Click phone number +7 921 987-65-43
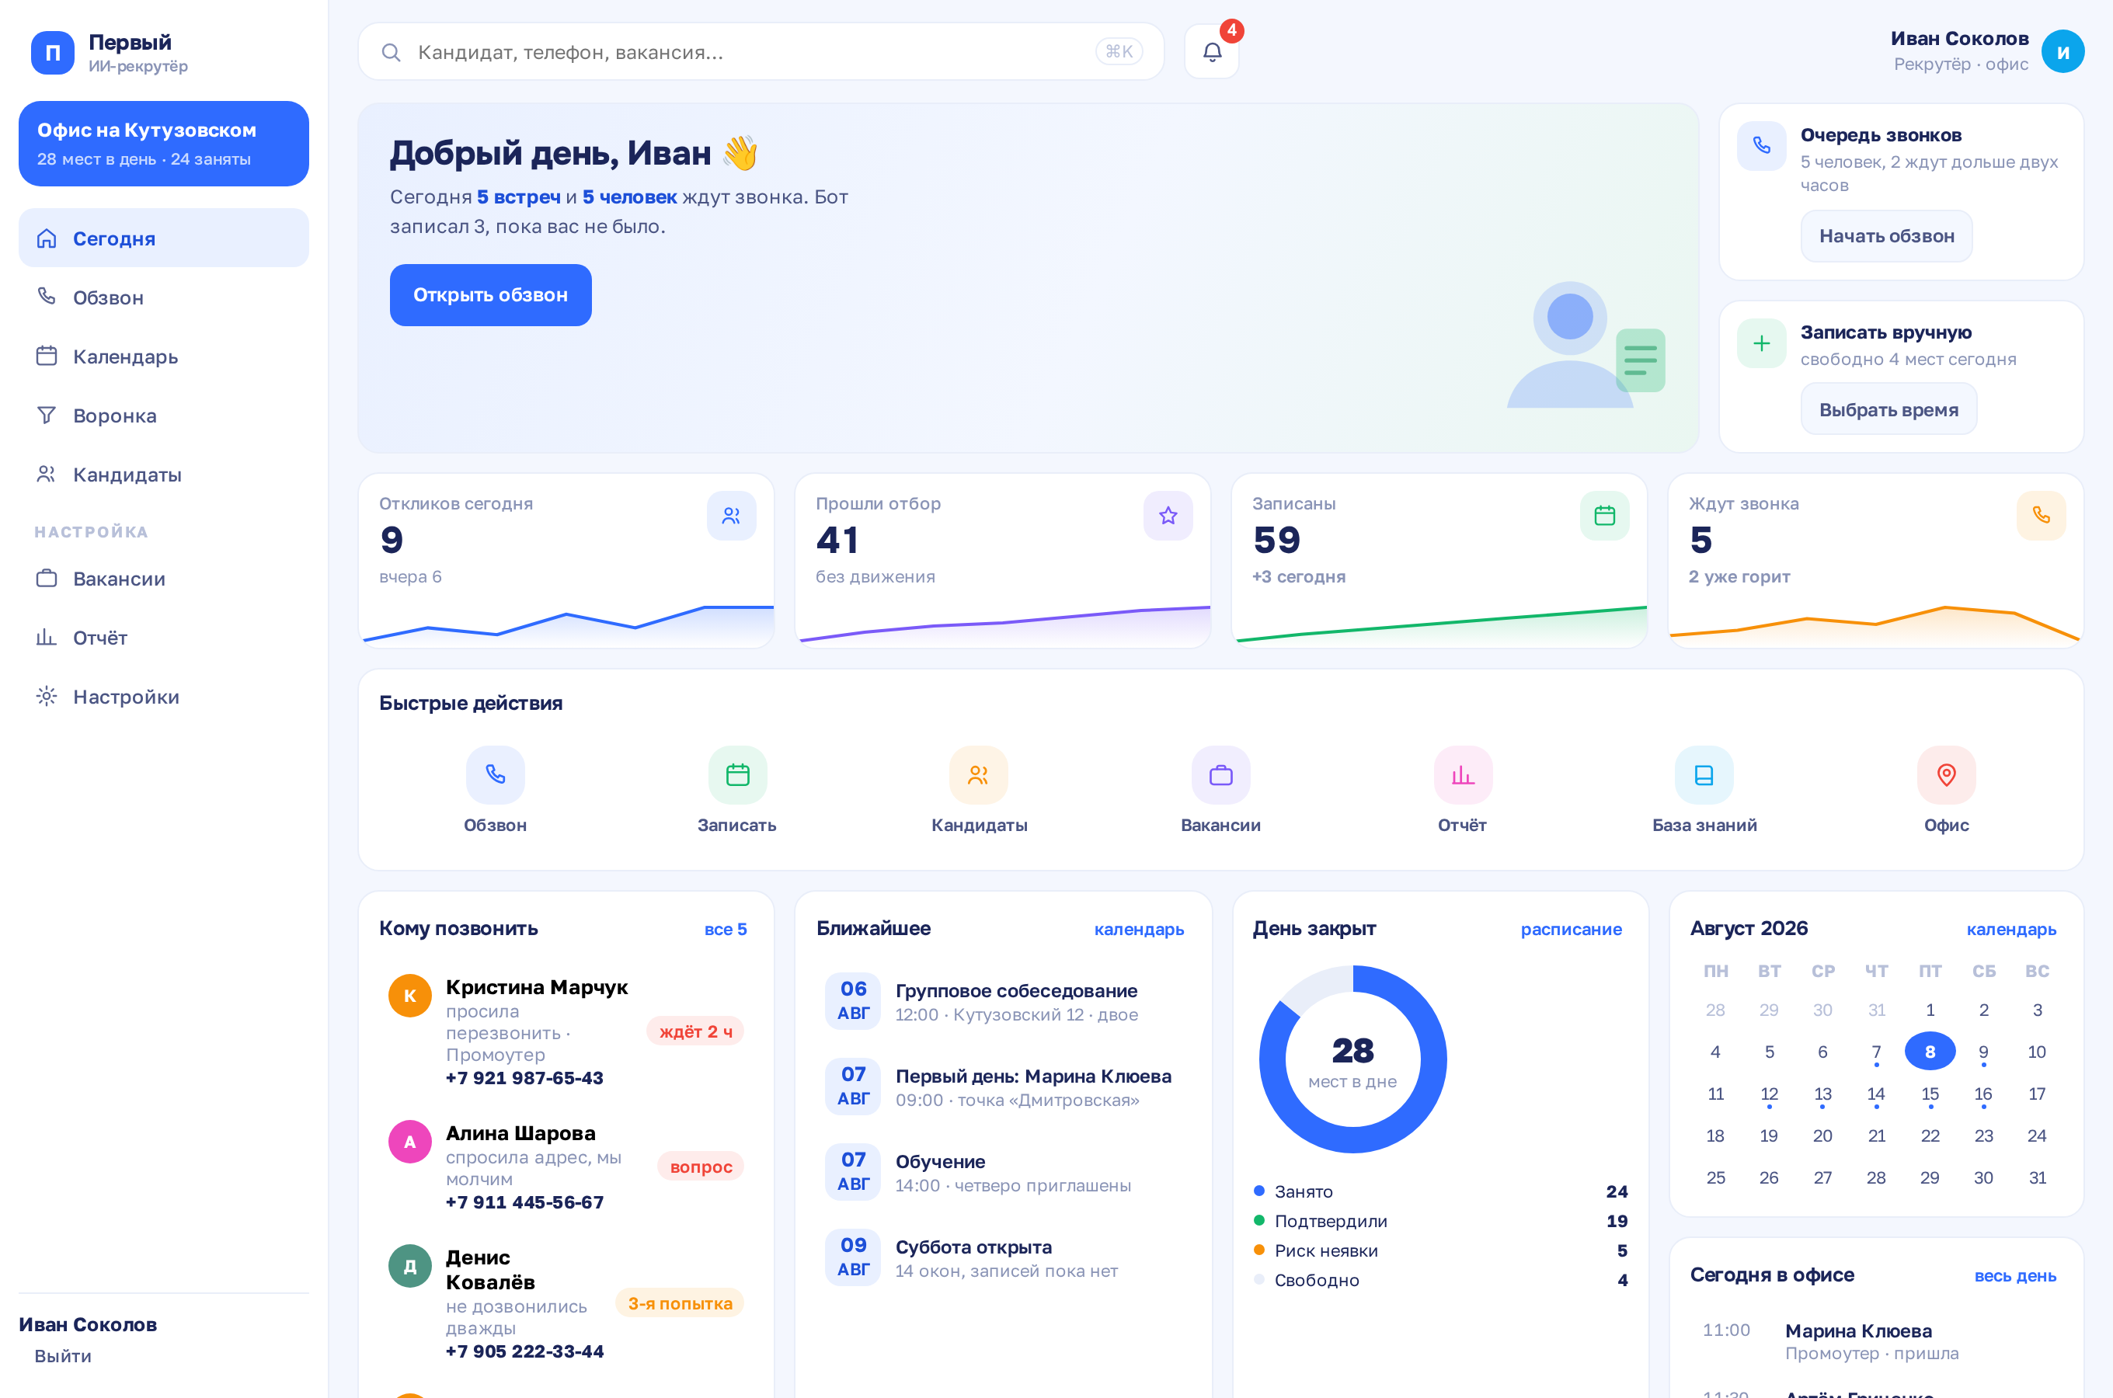 524,1078
